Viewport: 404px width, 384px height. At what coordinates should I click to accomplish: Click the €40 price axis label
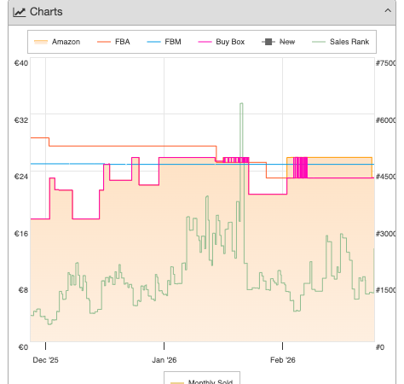click(21, 63)
